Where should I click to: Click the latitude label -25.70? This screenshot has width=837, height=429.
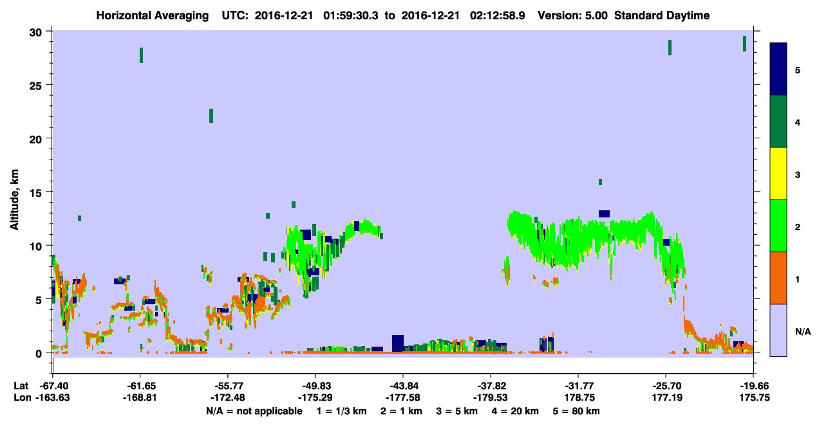click(666, 385)
